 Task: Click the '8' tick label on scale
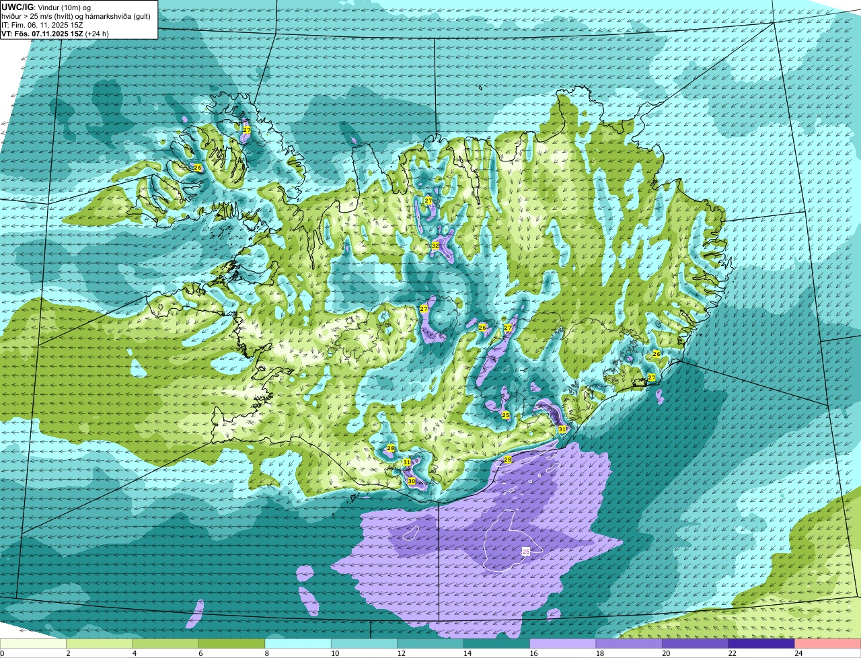point(266,653)
